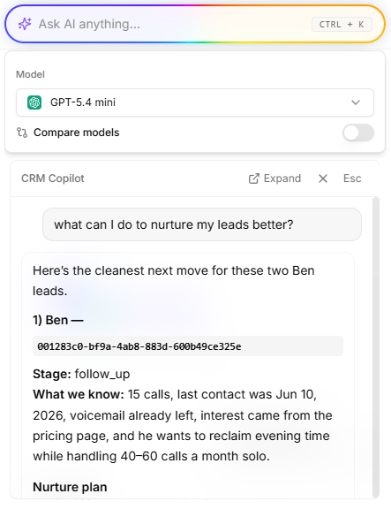Click the green OpenAI model logo icon
391x509 pixels.
click(x=34, y=103)
